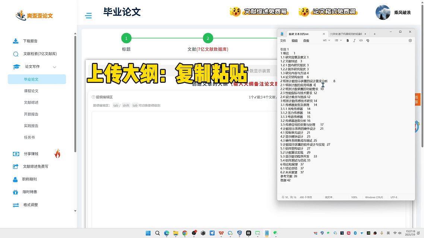424x238 pixels.
Task: Open the H1 heading dropdown
Action: tap(326, 41)
